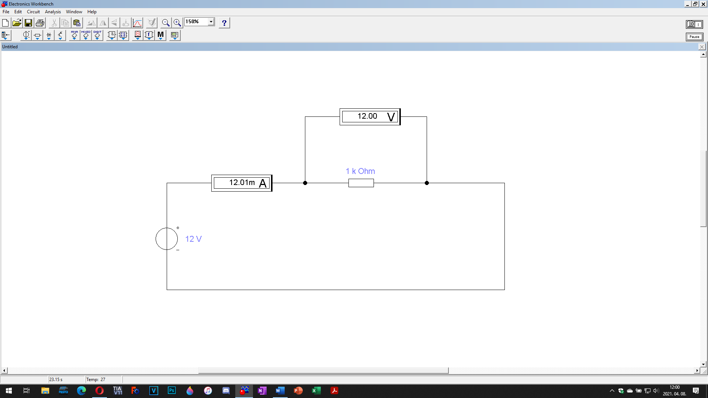Click the Pause simulation button
708x398 pixels.
click(x=694, y=37)
